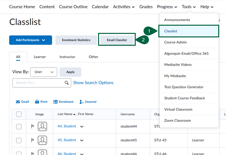Click the Unenrol icon
The width and height of the screenshot is (226, 155).
point(88,102)
